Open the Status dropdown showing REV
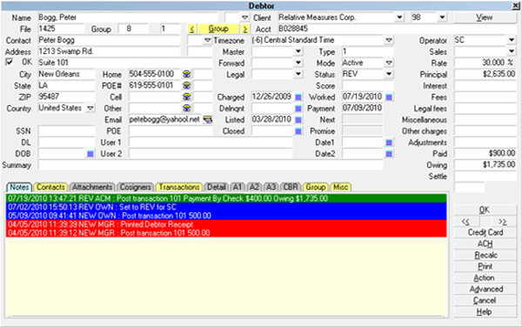The image size is (522, 327). 389,74
